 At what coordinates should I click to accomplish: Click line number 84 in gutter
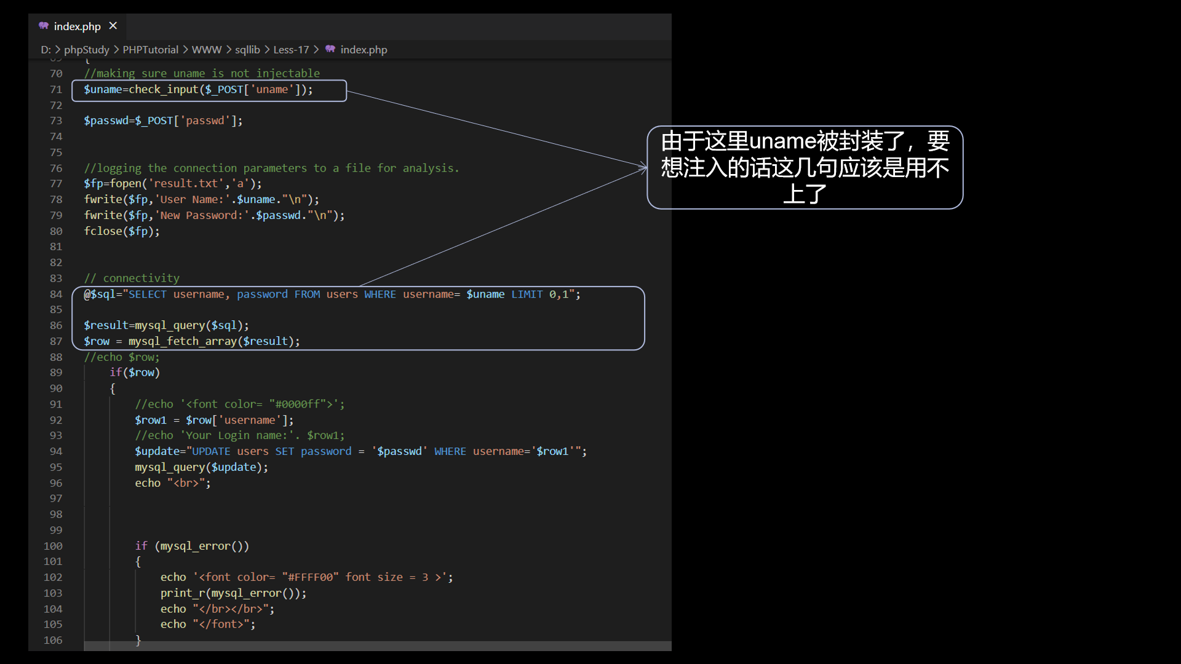(56, 294)
